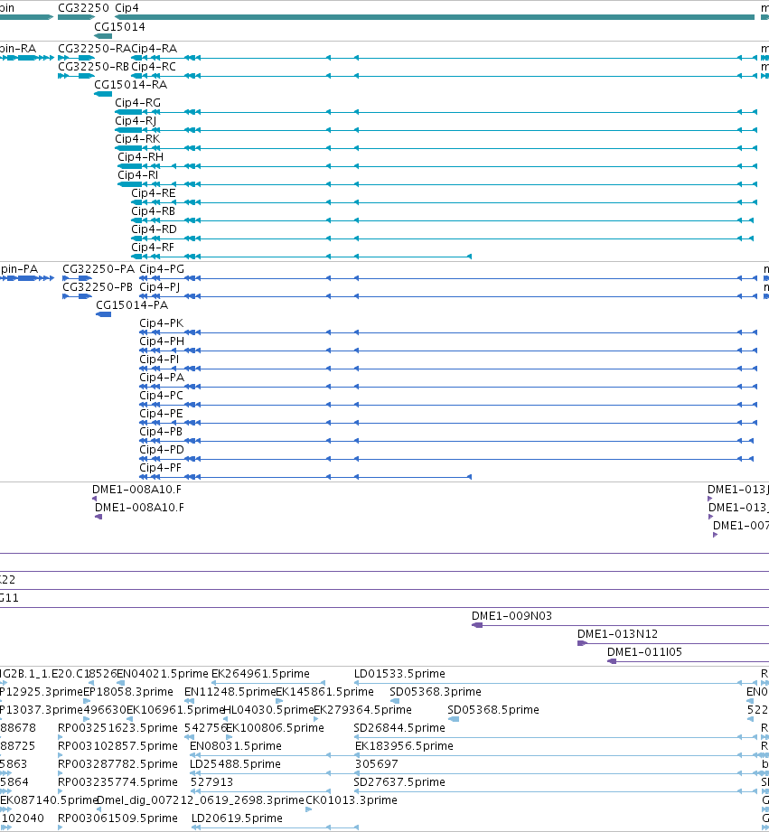Click protein label Cip4-PB

(x=161, y=432)
